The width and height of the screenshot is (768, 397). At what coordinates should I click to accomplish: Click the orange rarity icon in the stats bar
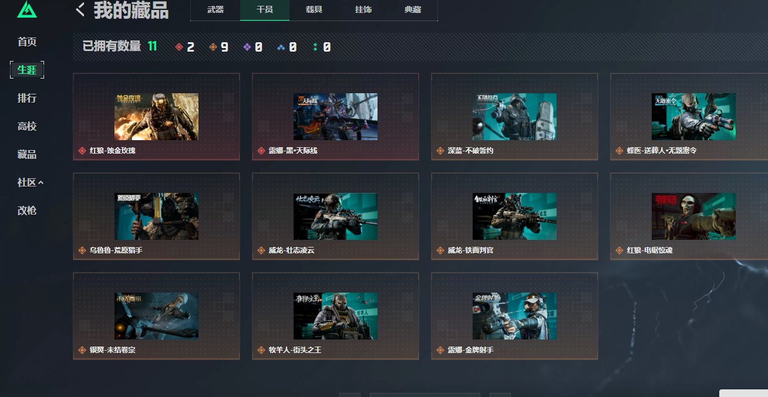click(x=213, y=47)
